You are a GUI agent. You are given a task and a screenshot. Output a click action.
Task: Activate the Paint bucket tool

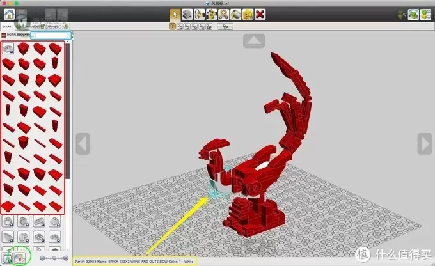(235, 14)
